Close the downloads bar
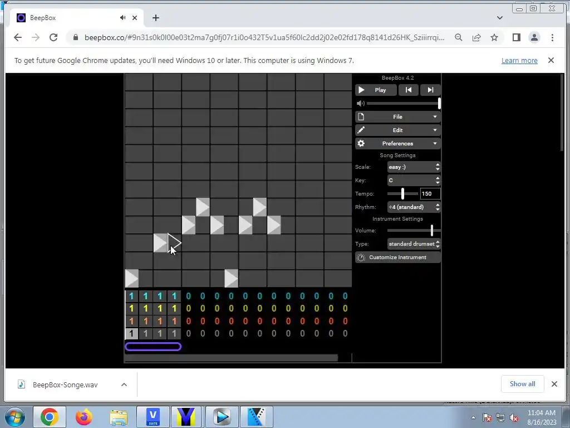The height and width of the screenshot is (428, 570). coord(554,384)
